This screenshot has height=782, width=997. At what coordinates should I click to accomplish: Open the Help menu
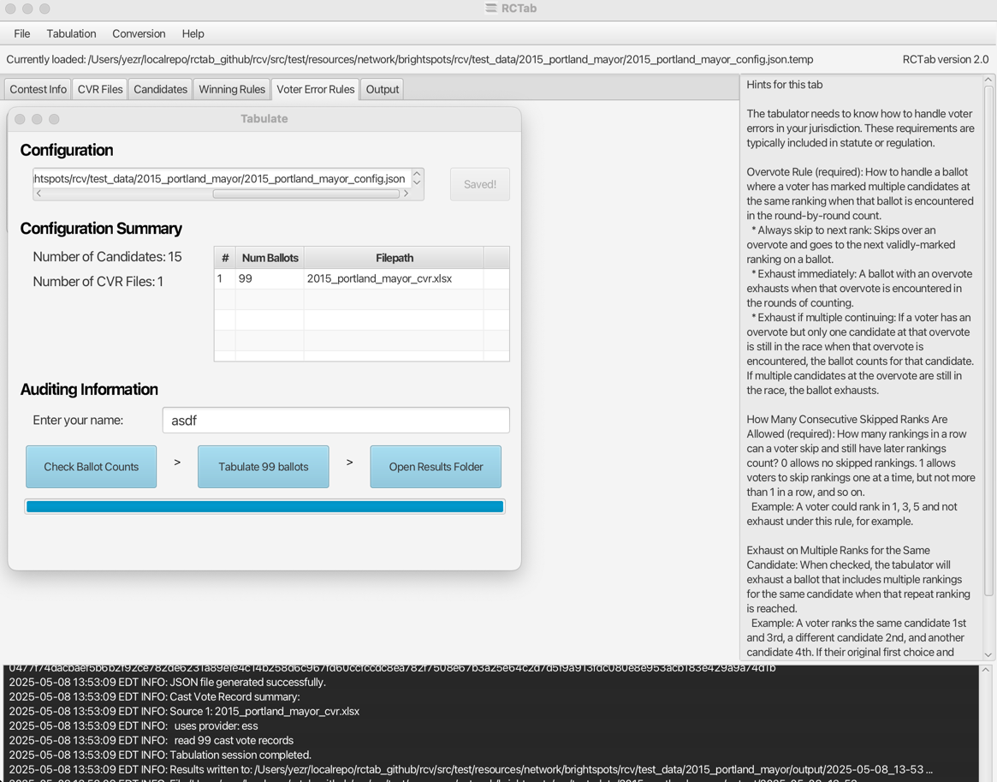(193, 33)
